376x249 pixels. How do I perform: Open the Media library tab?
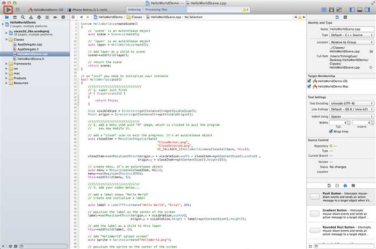tap(353, 186)
